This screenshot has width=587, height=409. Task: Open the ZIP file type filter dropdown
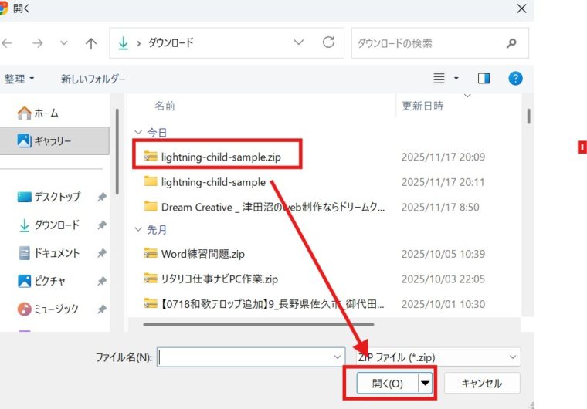coord(436,357)
